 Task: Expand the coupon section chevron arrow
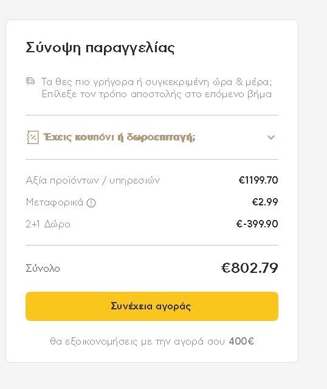(x=271, y=137)
